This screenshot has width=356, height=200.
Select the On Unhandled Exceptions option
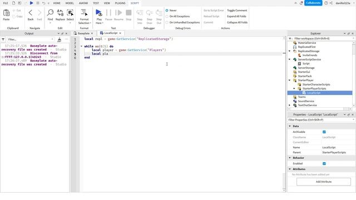167,22
